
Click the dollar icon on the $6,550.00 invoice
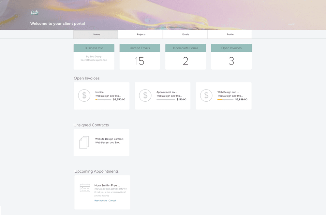tap(84, 95)
